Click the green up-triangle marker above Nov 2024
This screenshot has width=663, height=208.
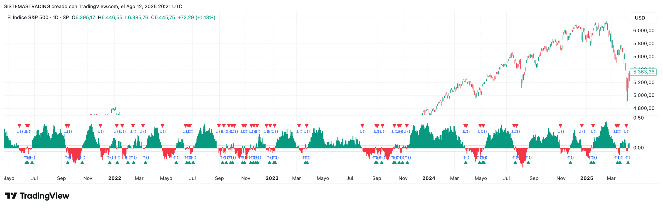570,162
